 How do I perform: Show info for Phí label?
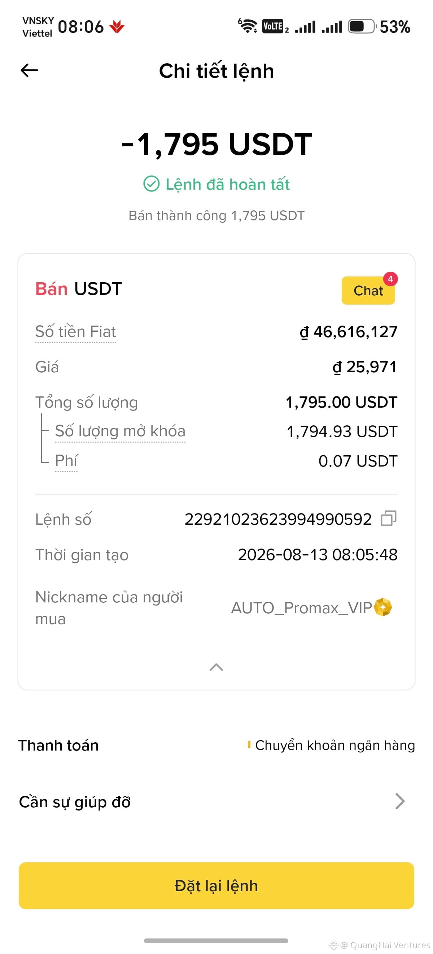tap(66, 461)
